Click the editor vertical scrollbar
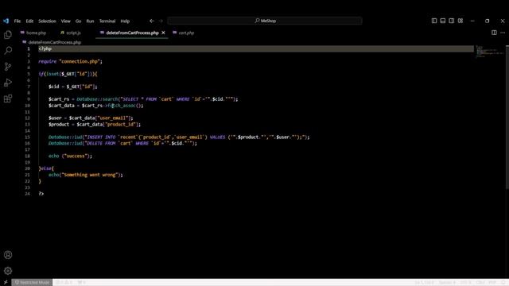509x286 pixels. [x=507, y=117]
